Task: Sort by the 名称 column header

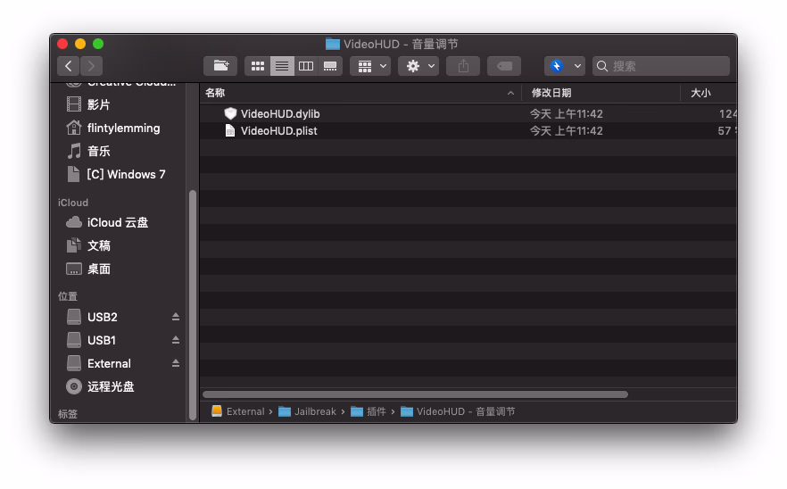Action: coord(357,93)
